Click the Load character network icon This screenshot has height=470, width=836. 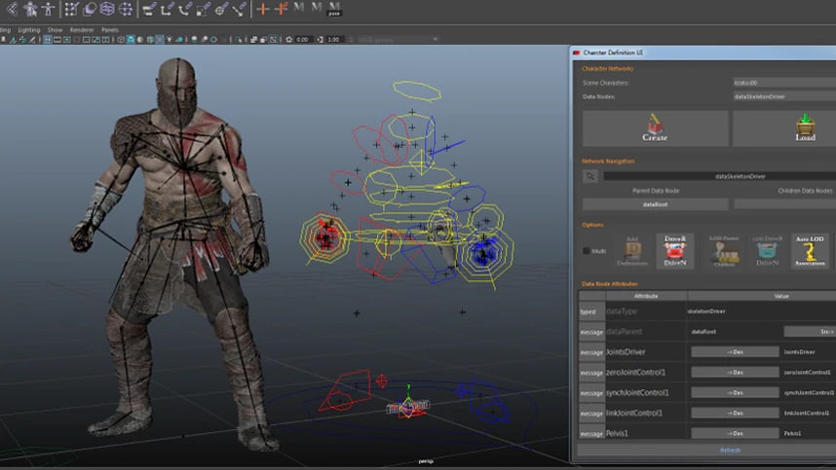pyautogui.click(x=804, y=127)
